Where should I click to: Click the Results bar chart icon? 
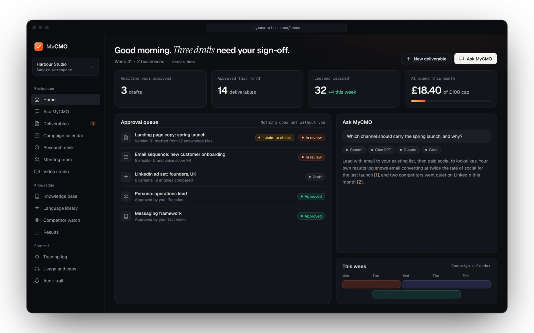coord(37,232)
